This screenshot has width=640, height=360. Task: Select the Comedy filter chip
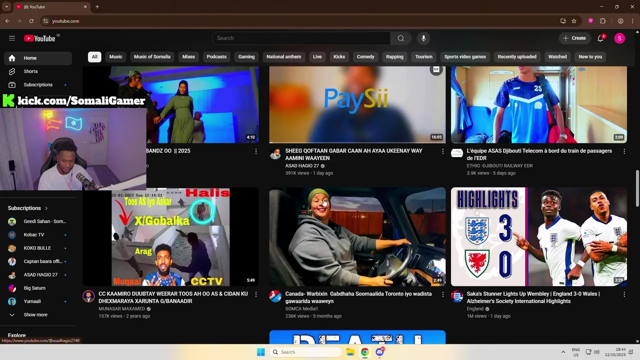pos(365,57)
